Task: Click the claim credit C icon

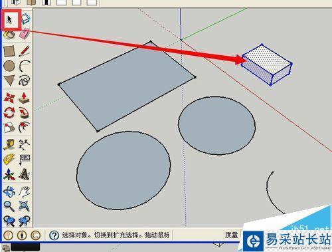Action: [x=36, y=235]
